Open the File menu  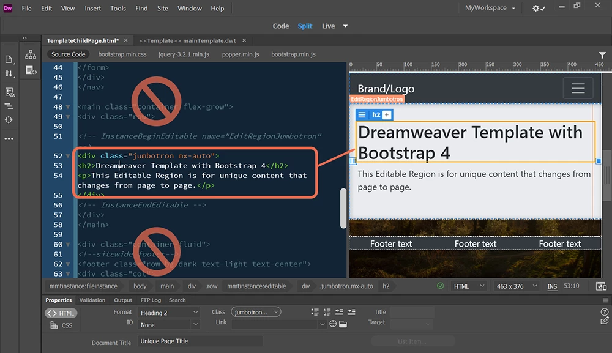coord(26,8)
